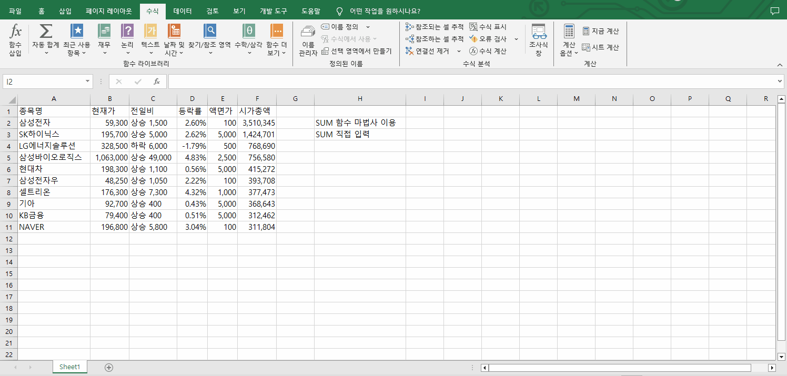Select the cell 'LG에너지솔루션'

coord(54,146)
